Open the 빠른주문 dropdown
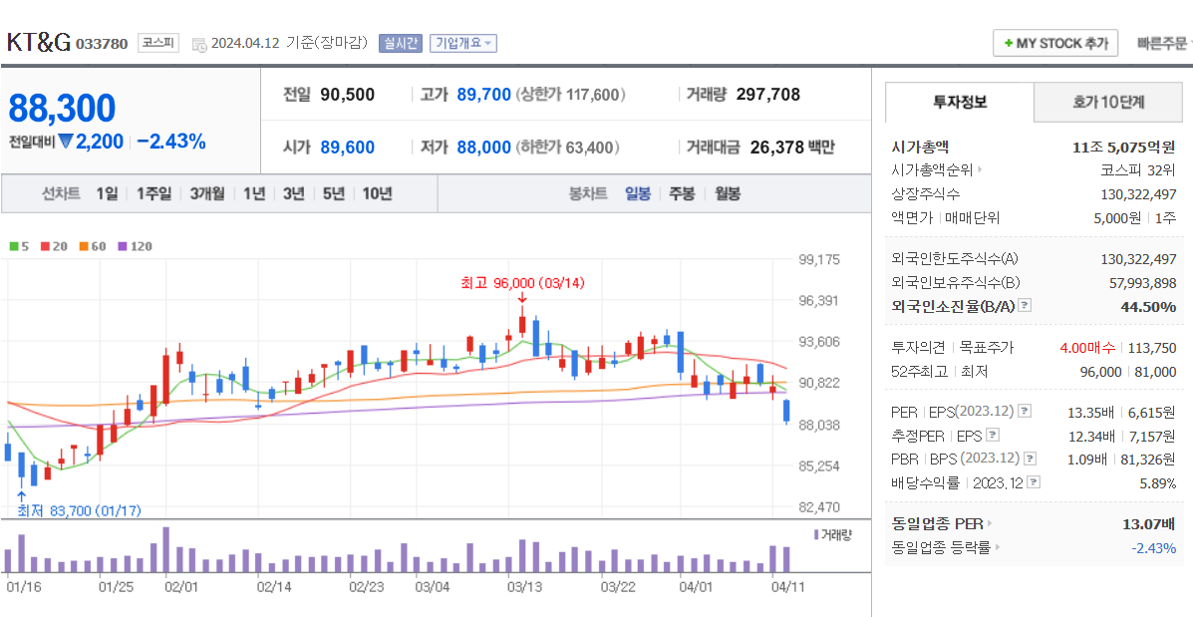The image size is (1193, 617). (1164, 44)
